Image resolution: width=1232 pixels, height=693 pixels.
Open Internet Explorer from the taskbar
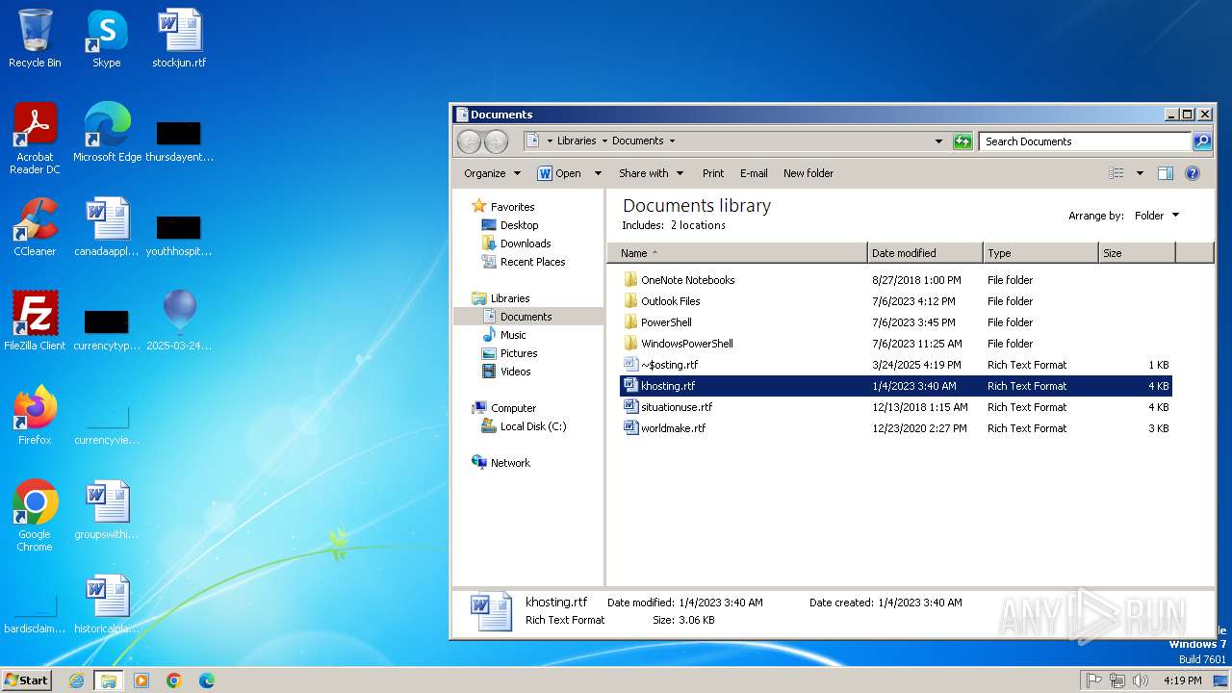77,680
